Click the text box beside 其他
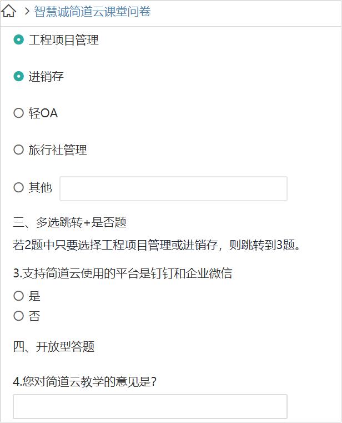 click(173, 188)
